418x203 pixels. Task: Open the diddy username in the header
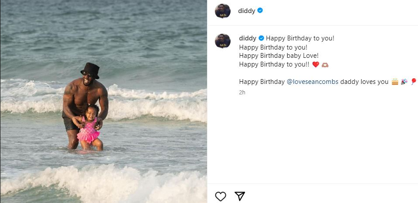coord(246,11)
